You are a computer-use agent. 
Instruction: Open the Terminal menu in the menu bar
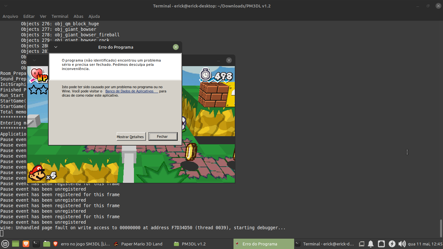click(x=60, y=16)
